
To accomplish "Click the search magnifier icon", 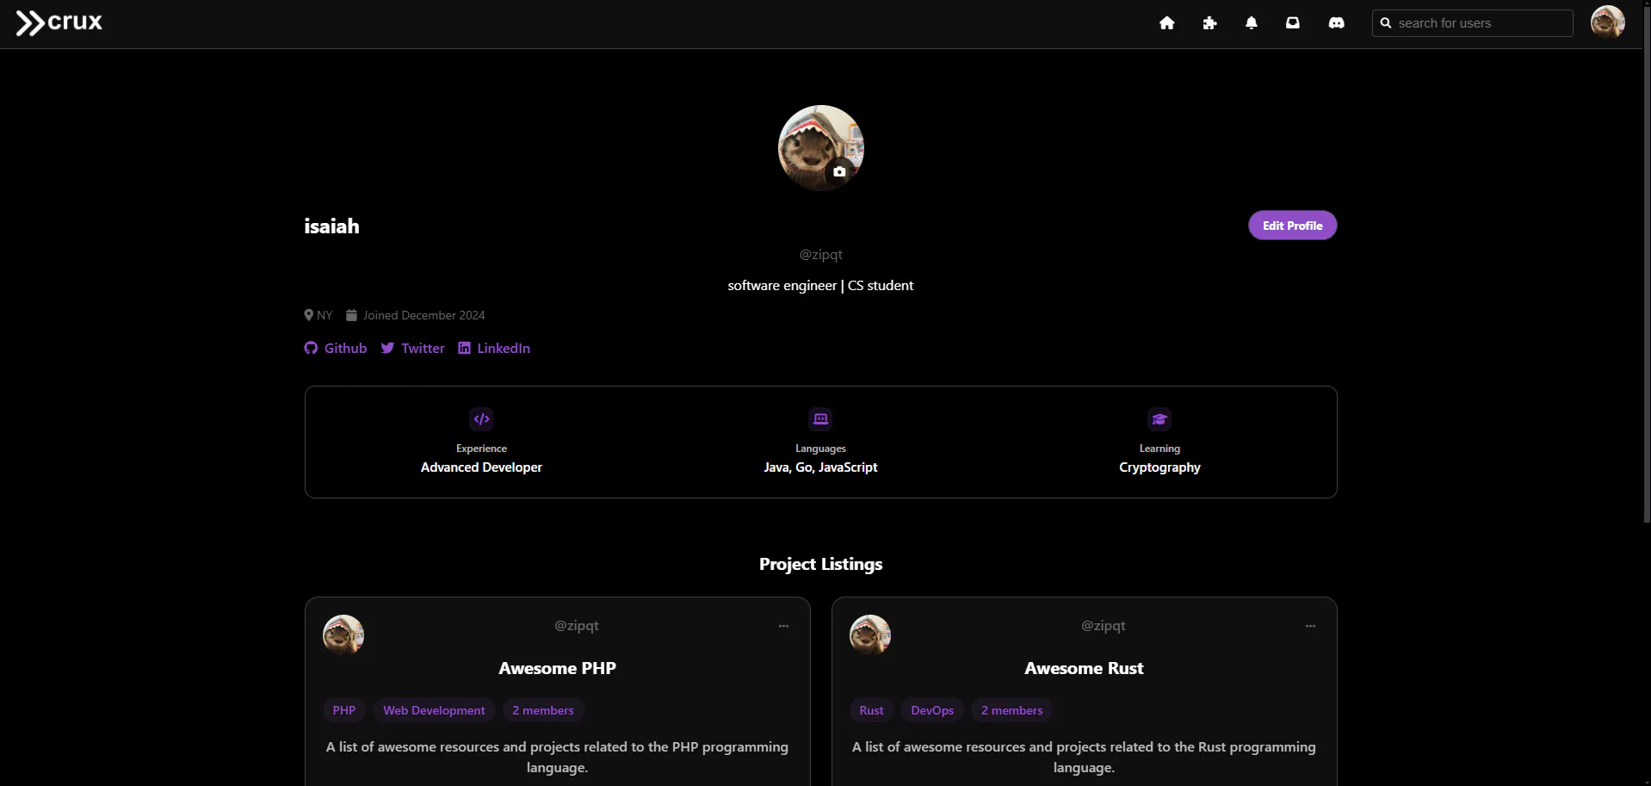I will click(1386, 23).
